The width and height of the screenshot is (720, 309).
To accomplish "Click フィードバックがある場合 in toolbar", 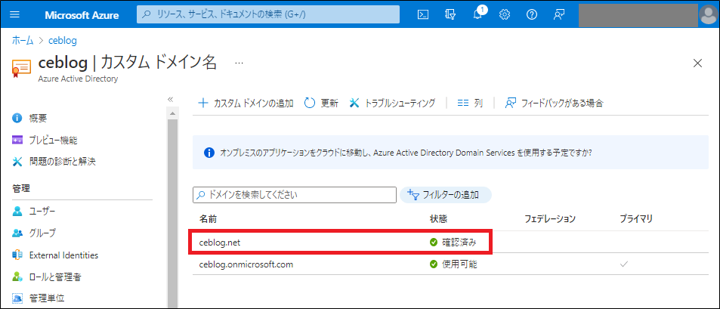I will (x=555, y=103).
